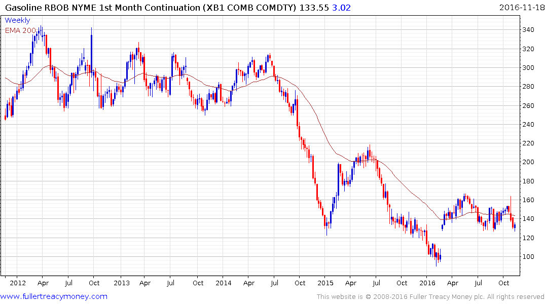The height and width of the screenshot is (304, 545).
Task: Click the blue change value 3.02
Action: (x=341, y=7)
